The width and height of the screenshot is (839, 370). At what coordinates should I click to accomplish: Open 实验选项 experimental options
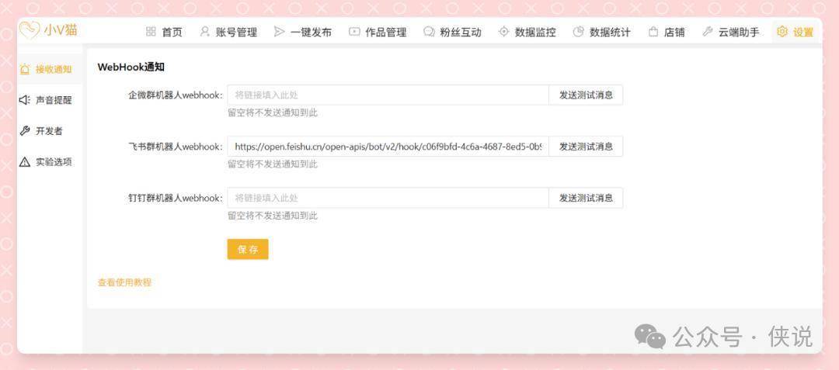coord(46,162)
